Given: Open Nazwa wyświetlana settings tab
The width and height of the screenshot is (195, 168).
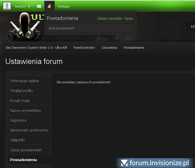Looking at the screenshot, I should pyautogui.click(x=25, y=110).
